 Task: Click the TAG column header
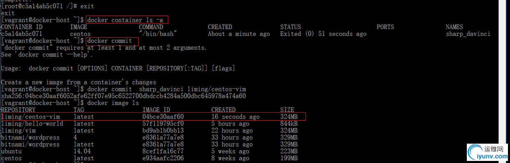click(x=79, y=110)
